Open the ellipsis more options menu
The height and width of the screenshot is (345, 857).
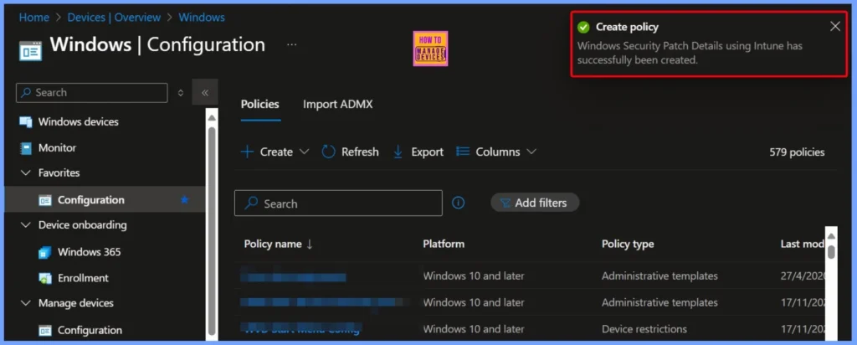(x=292, y=44)
